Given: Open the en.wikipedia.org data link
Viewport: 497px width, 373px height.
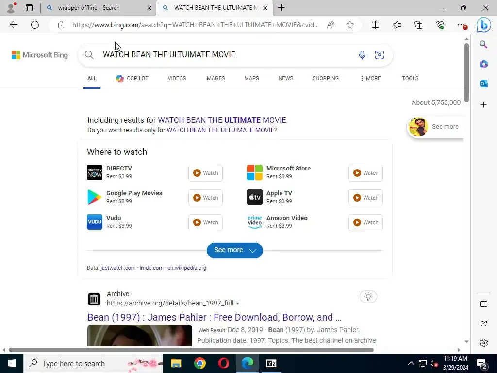Looking at the screenshot, I should (x=187, y=268).
